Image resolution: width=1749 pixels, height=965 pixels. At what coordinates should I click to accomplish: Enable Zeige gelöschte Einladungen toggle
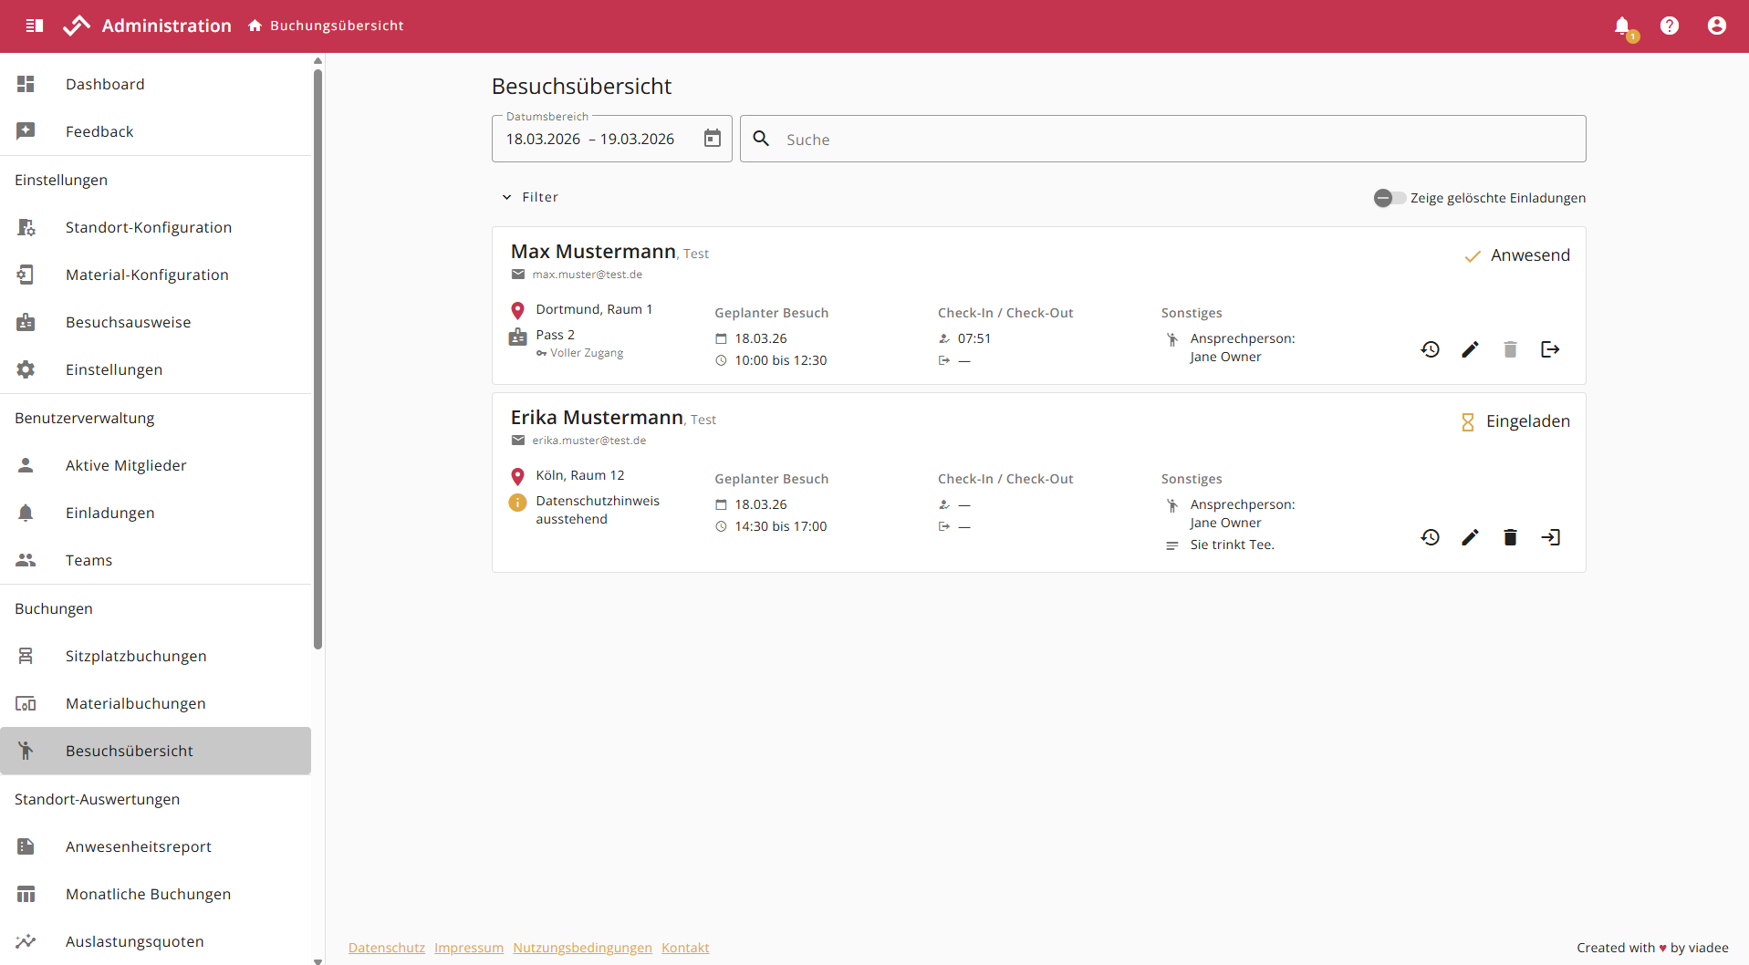click(1389, 198)
